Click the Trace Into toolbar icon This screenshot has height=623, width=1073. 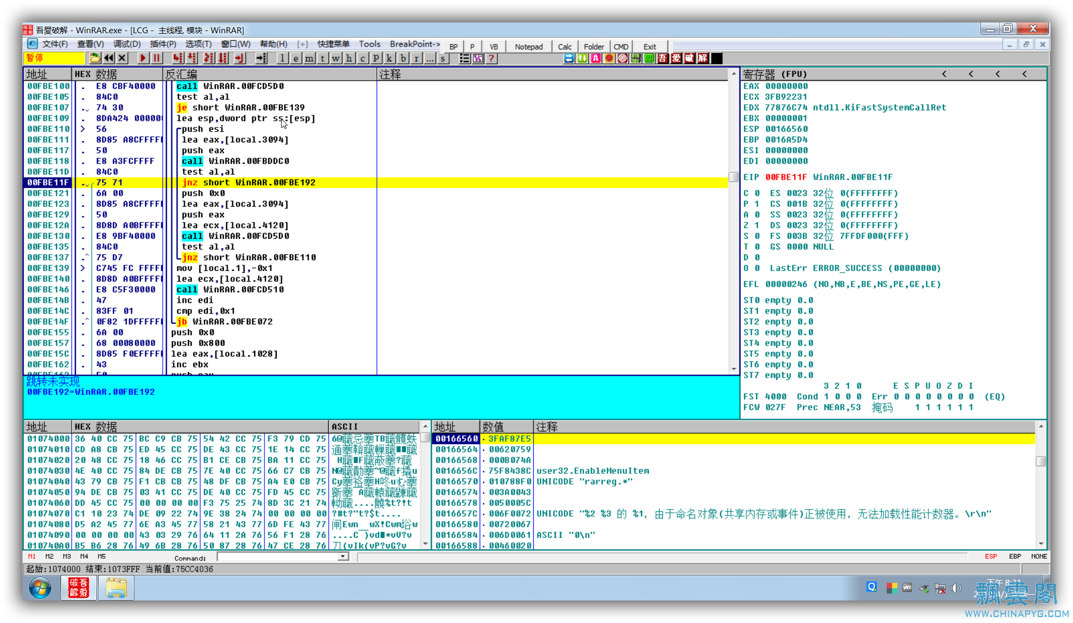(x=209, y=58)
